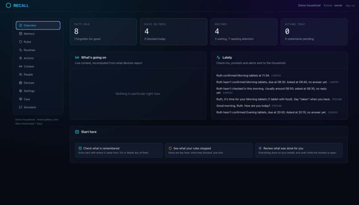
Task: Open the Actions section
Action: tap(38, 58)
